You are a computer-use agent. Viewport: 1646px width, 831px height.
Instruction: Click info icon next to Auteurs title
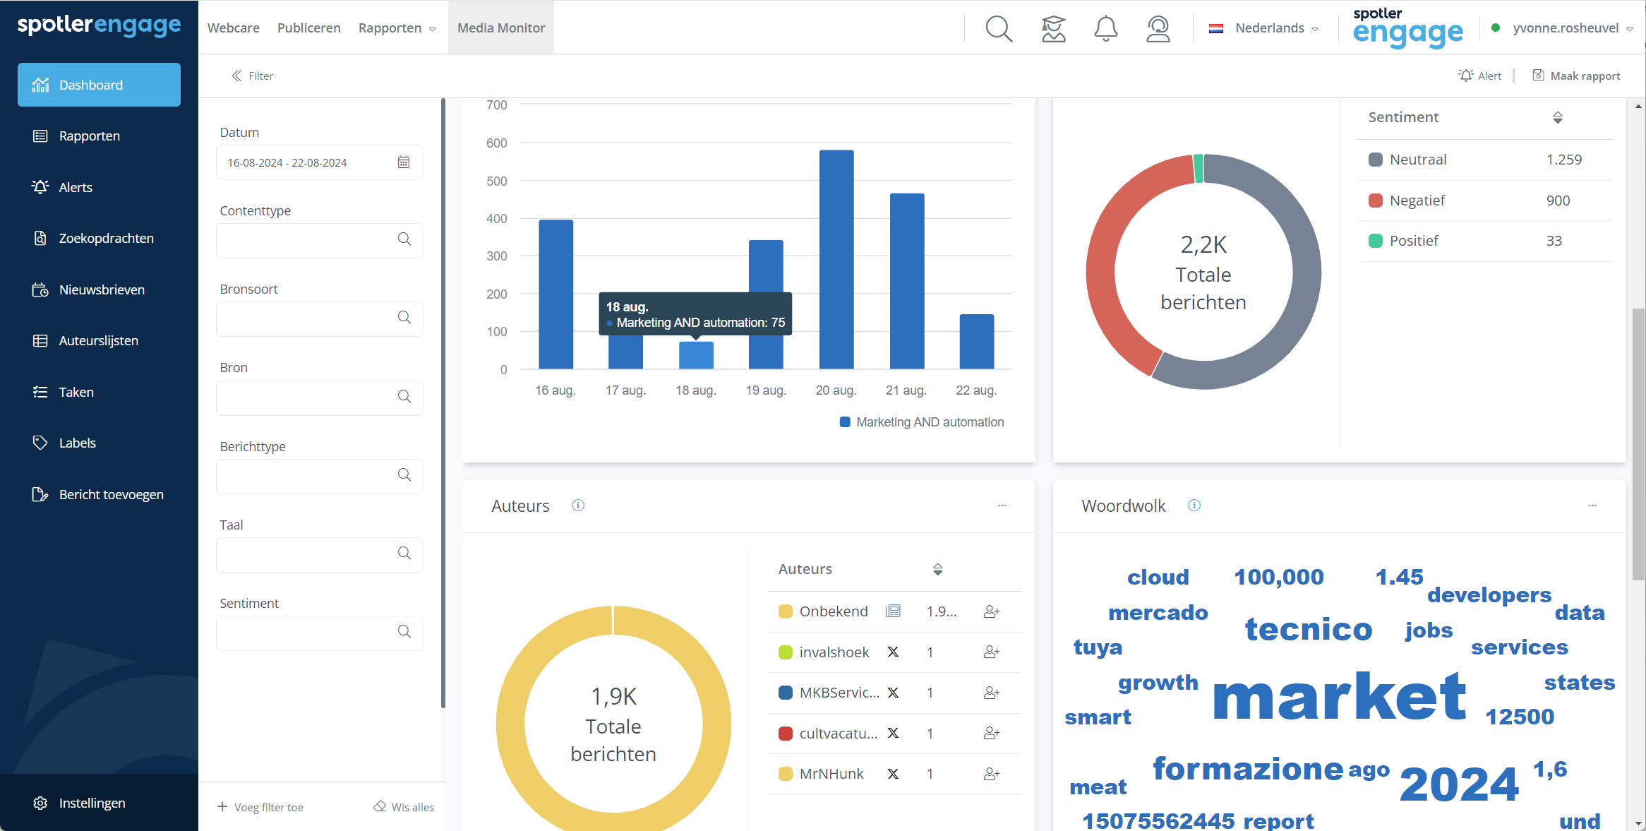tap(578, 506)
